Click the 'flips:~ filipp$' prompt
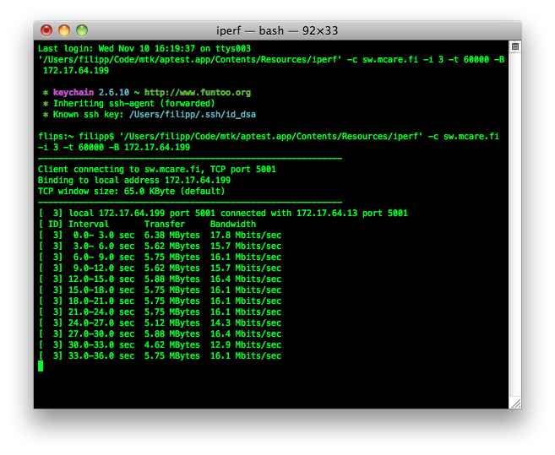This screenshot has height=455, width=555. pos(76,137)
